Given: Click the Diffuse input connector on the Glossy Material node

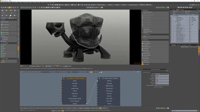Looking at the screenshot, I should click(x=97, y=81).
